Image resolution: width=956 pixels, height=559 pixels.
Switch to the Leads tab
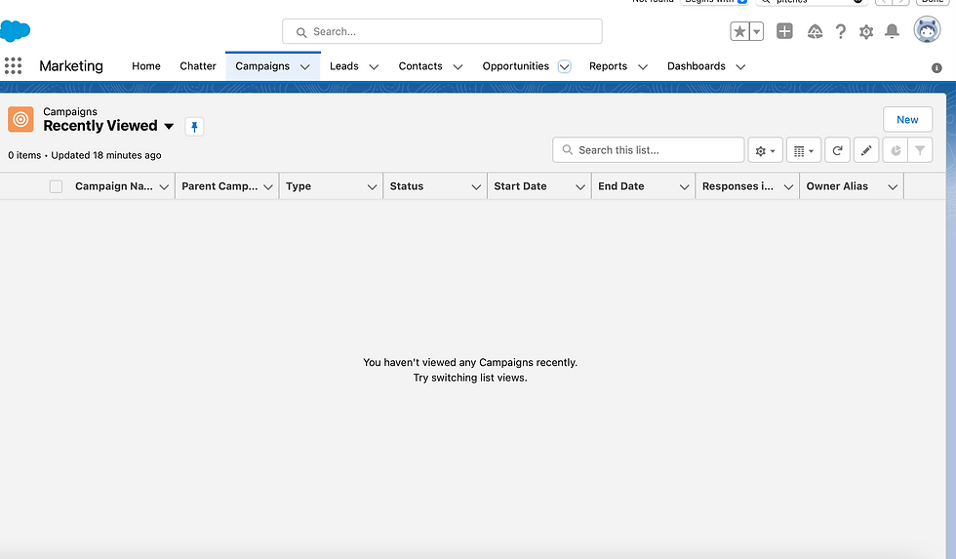[x=343, y=65]
